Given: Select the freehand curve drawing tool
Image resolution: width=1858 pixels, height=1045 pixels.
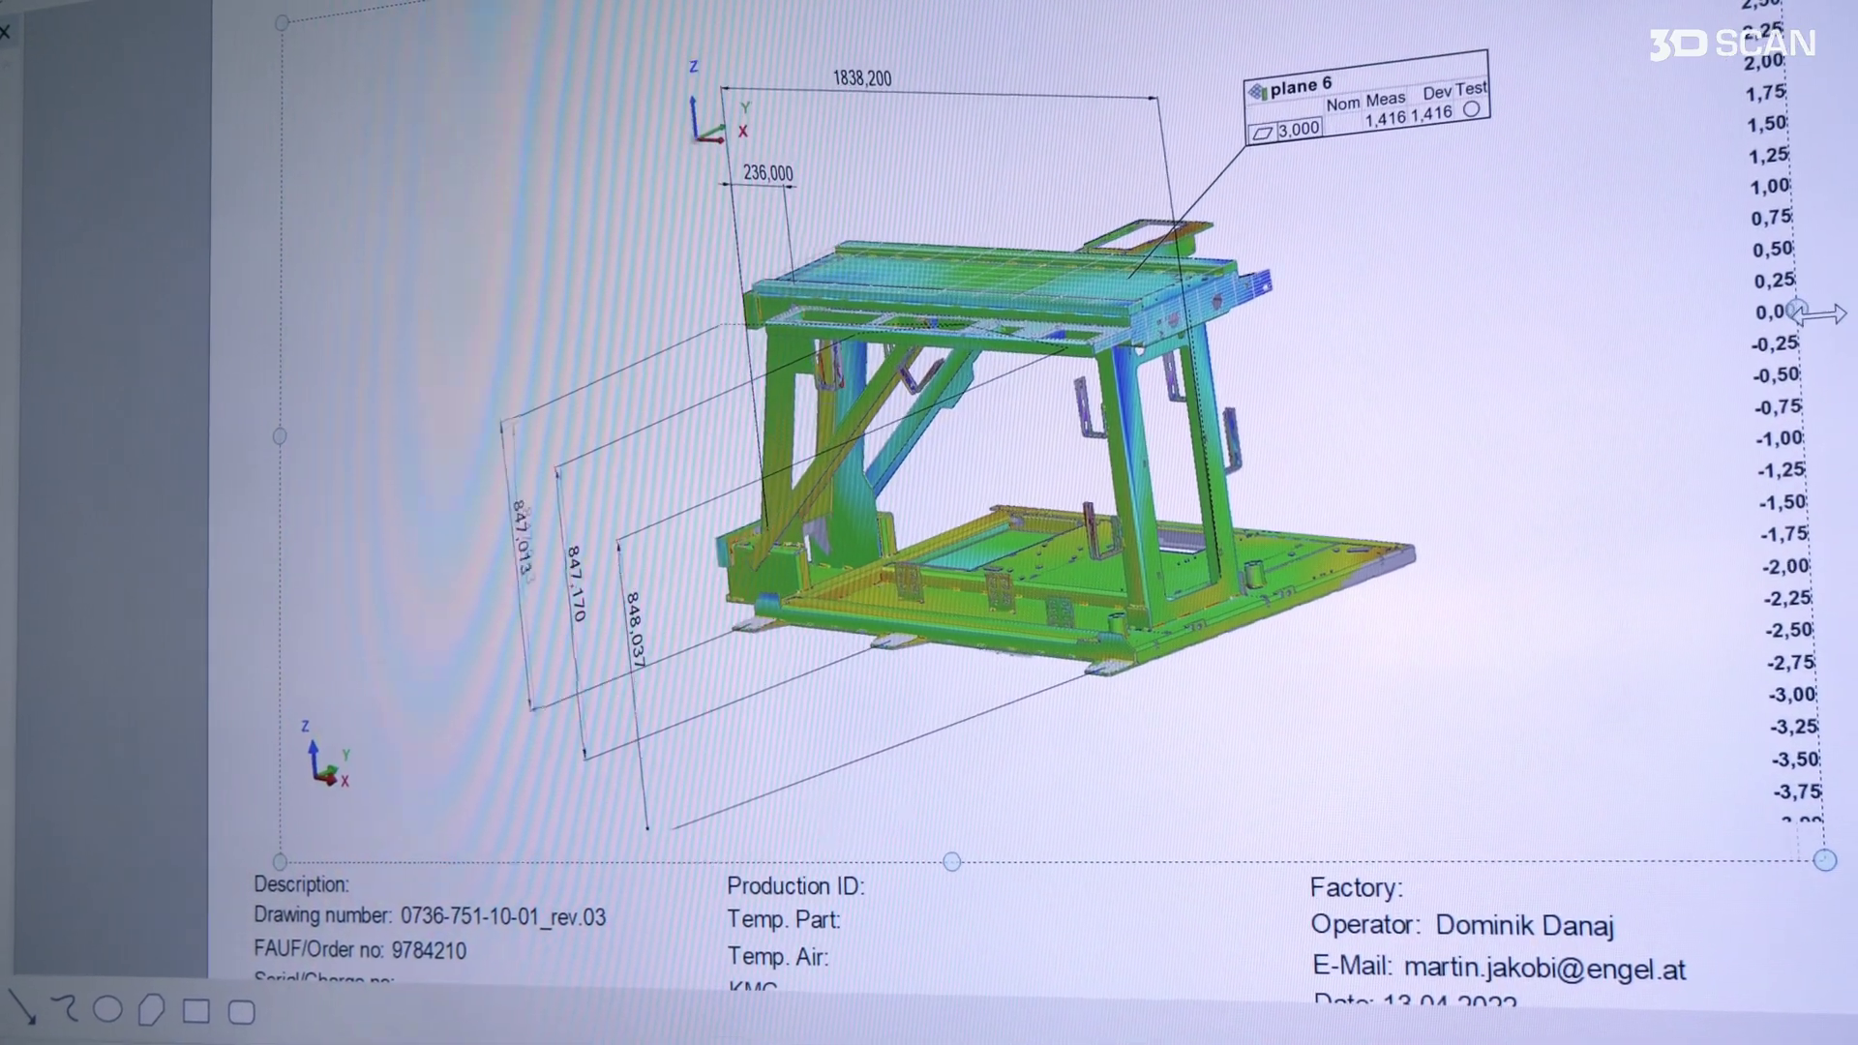Looking at the screenshot, I should (x=65, y=1008).
